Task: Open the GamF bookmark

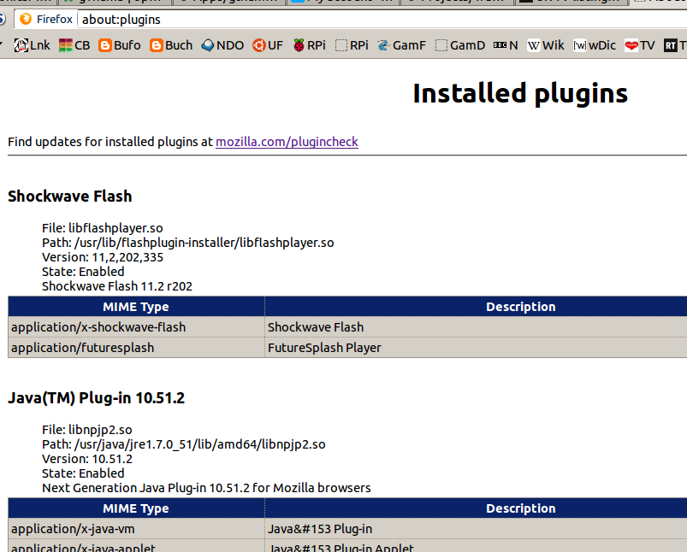Action: pos(401,45)
